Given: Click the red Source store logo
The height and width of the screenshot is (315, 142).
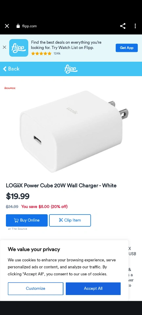Looking at the screenshot, I should pyautogui.click(x=10, y=88).
